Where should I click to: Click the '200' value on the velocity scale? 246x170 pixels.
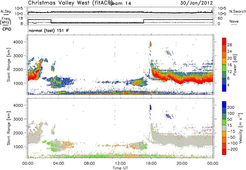click(x=231, y=107)
